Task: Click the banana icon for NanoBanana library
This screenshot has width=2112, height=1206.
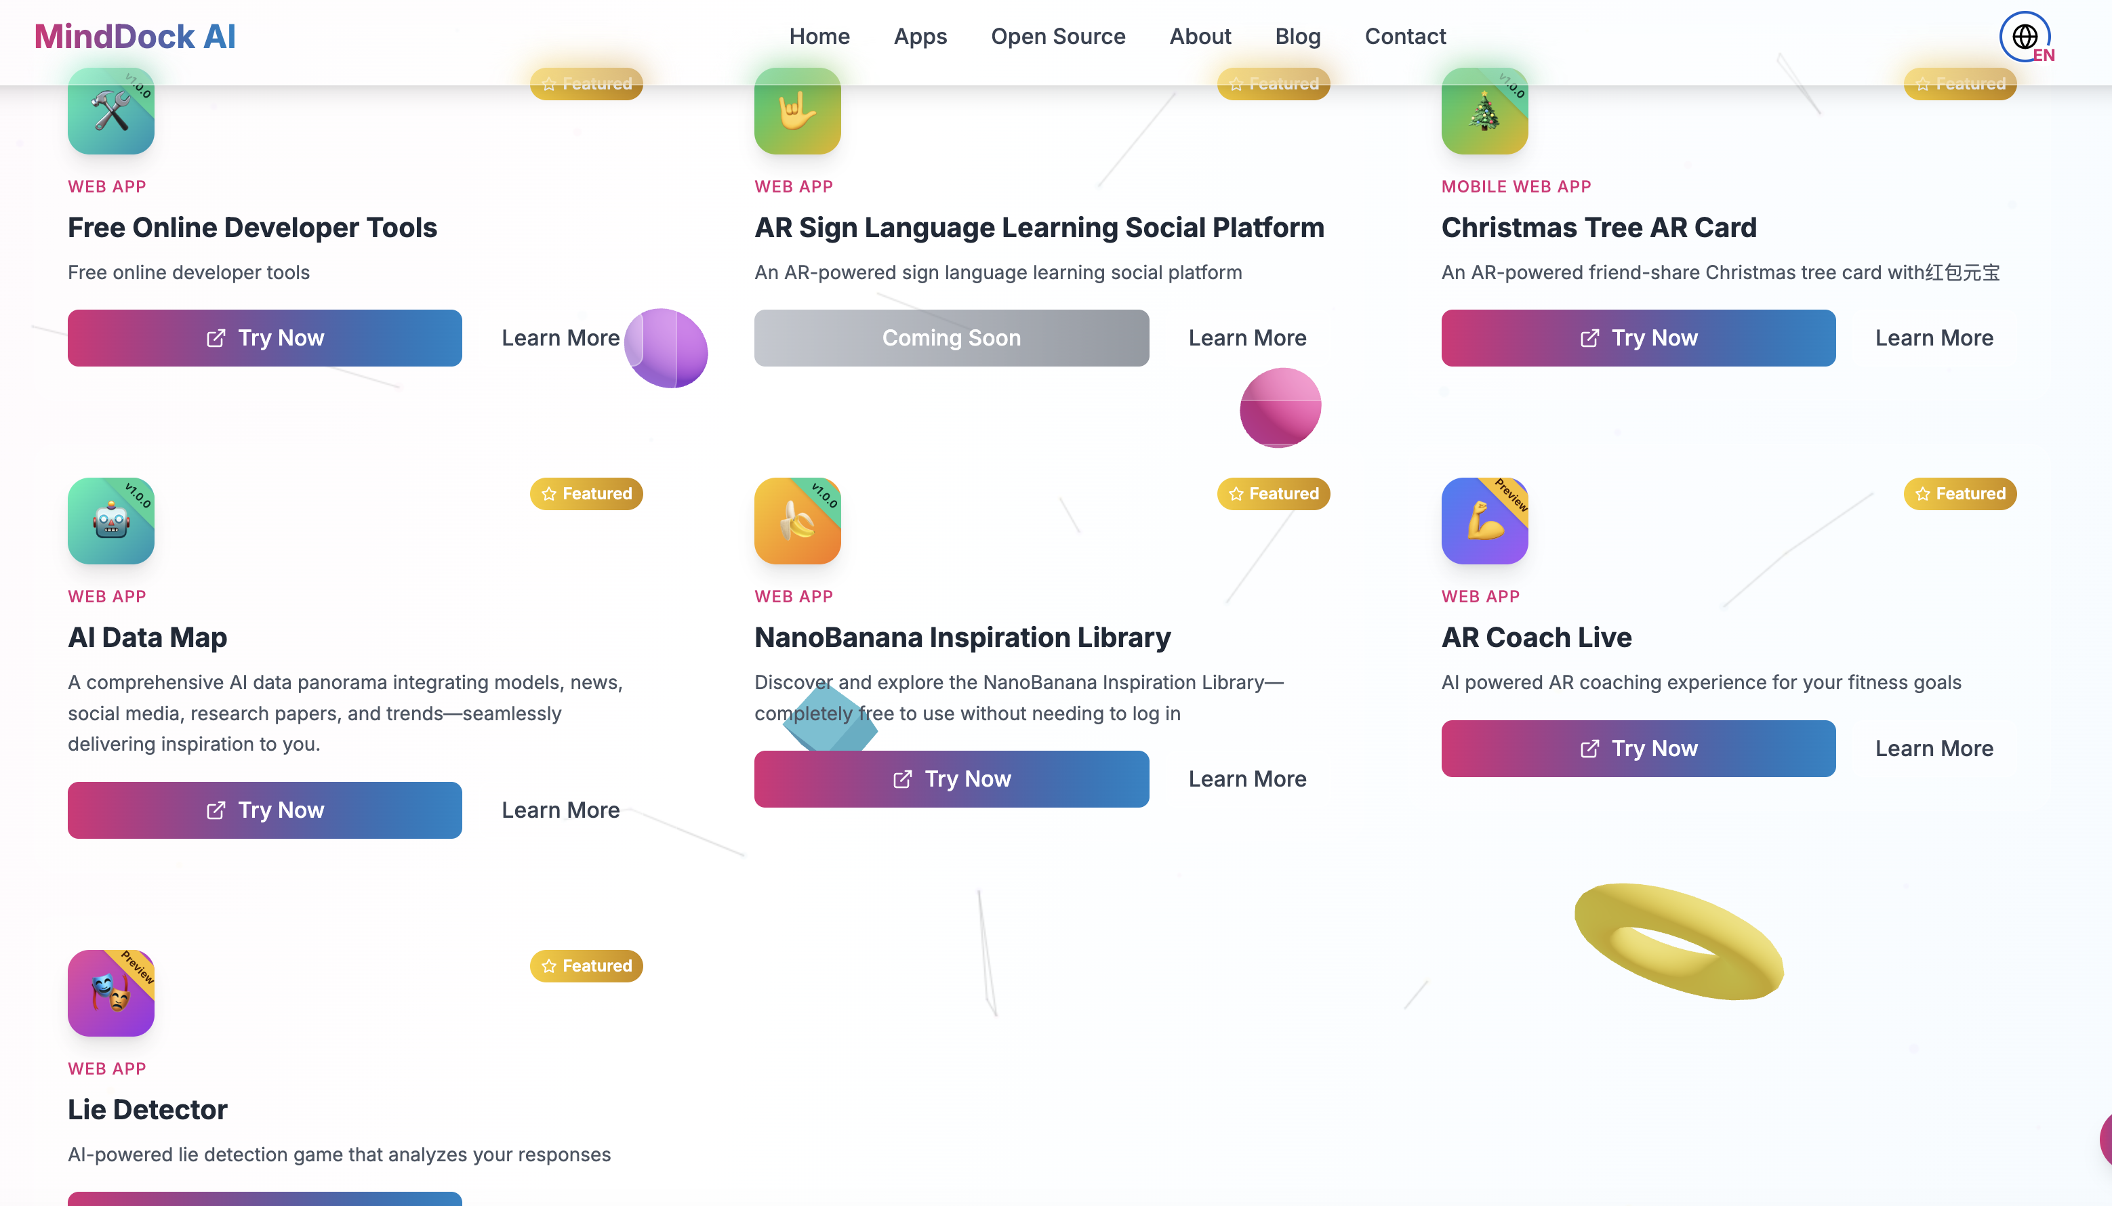Action: pyautogui.click(x=797, y=521)
